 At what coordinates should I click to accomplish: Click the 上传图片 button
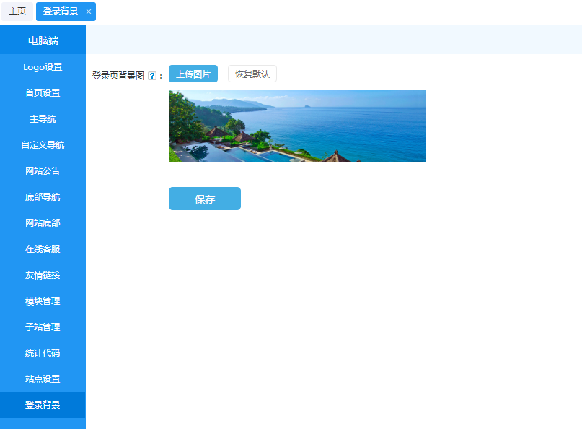coord(193,74)
